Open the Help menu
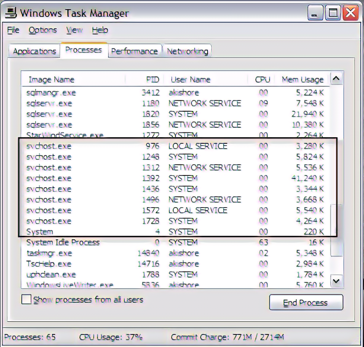Screen dimensions: 364x347 click(100, 30)
